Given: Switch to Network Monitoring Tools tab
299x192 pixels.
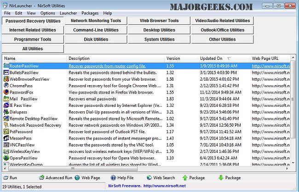Looking at the screenshot, I should 96,21.
